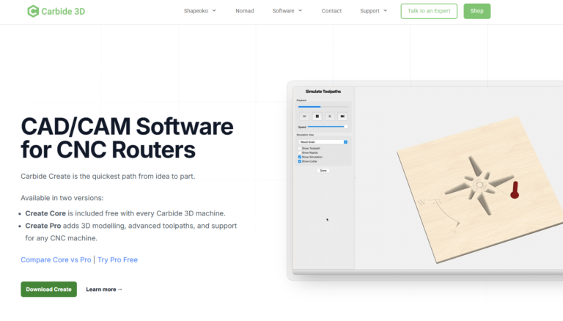563x321 pixels.
Task: Enable the Show Rapids checkbox
Action: 300,152
